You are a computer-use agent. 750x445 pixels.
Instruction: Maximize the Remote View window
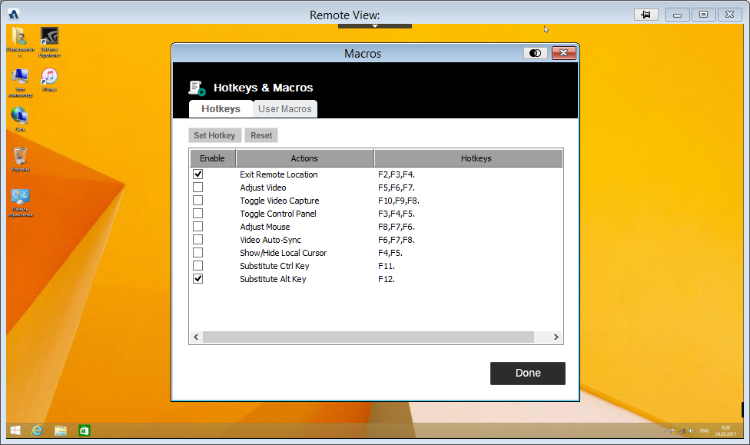pyautogui.click(x=703, y=15)
